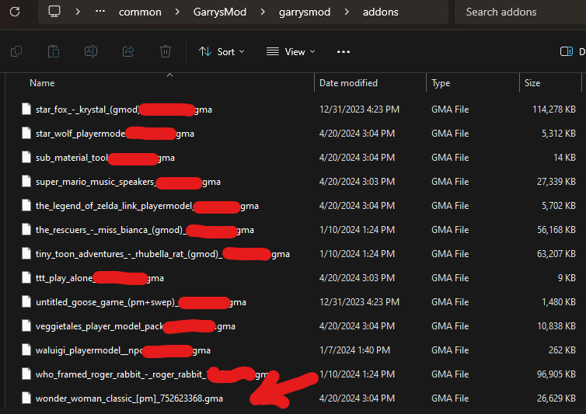Click file icon of untitled_goose_game row
This screenshot has width=586, height=414.
pos(26,302)
